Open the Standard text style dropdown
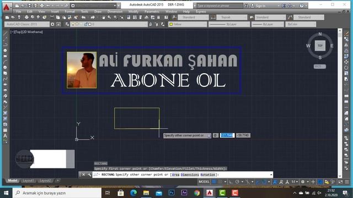The width and height of the screenshot is (353, 198). (x=193, y=17)
